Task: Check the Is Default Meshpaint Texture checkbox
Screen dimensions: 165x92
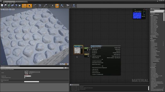Action: point(25,78)
